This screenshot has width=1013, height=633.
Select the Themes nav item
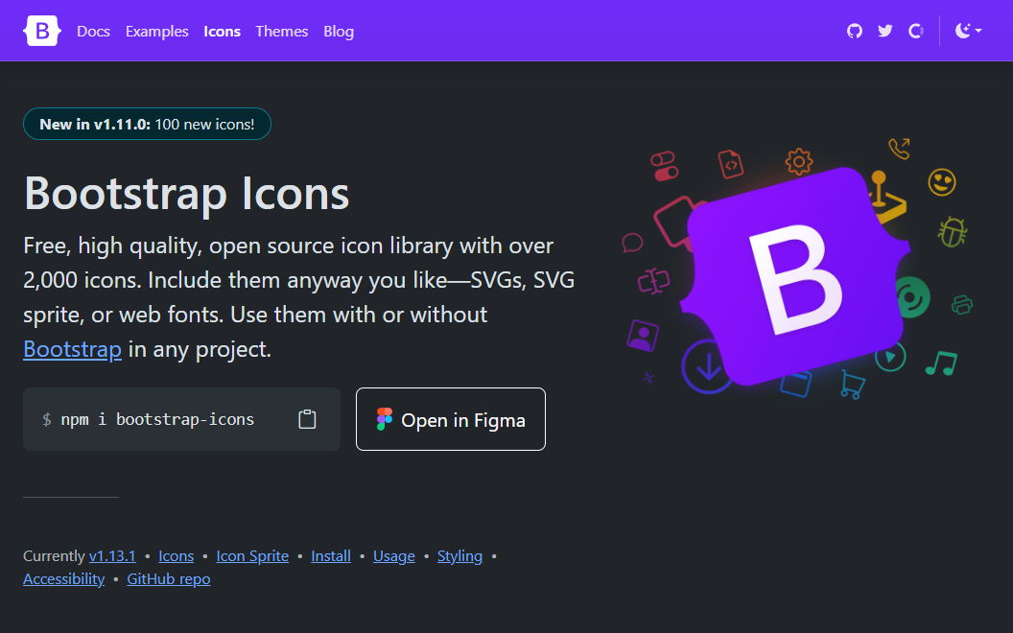[281, 31]
